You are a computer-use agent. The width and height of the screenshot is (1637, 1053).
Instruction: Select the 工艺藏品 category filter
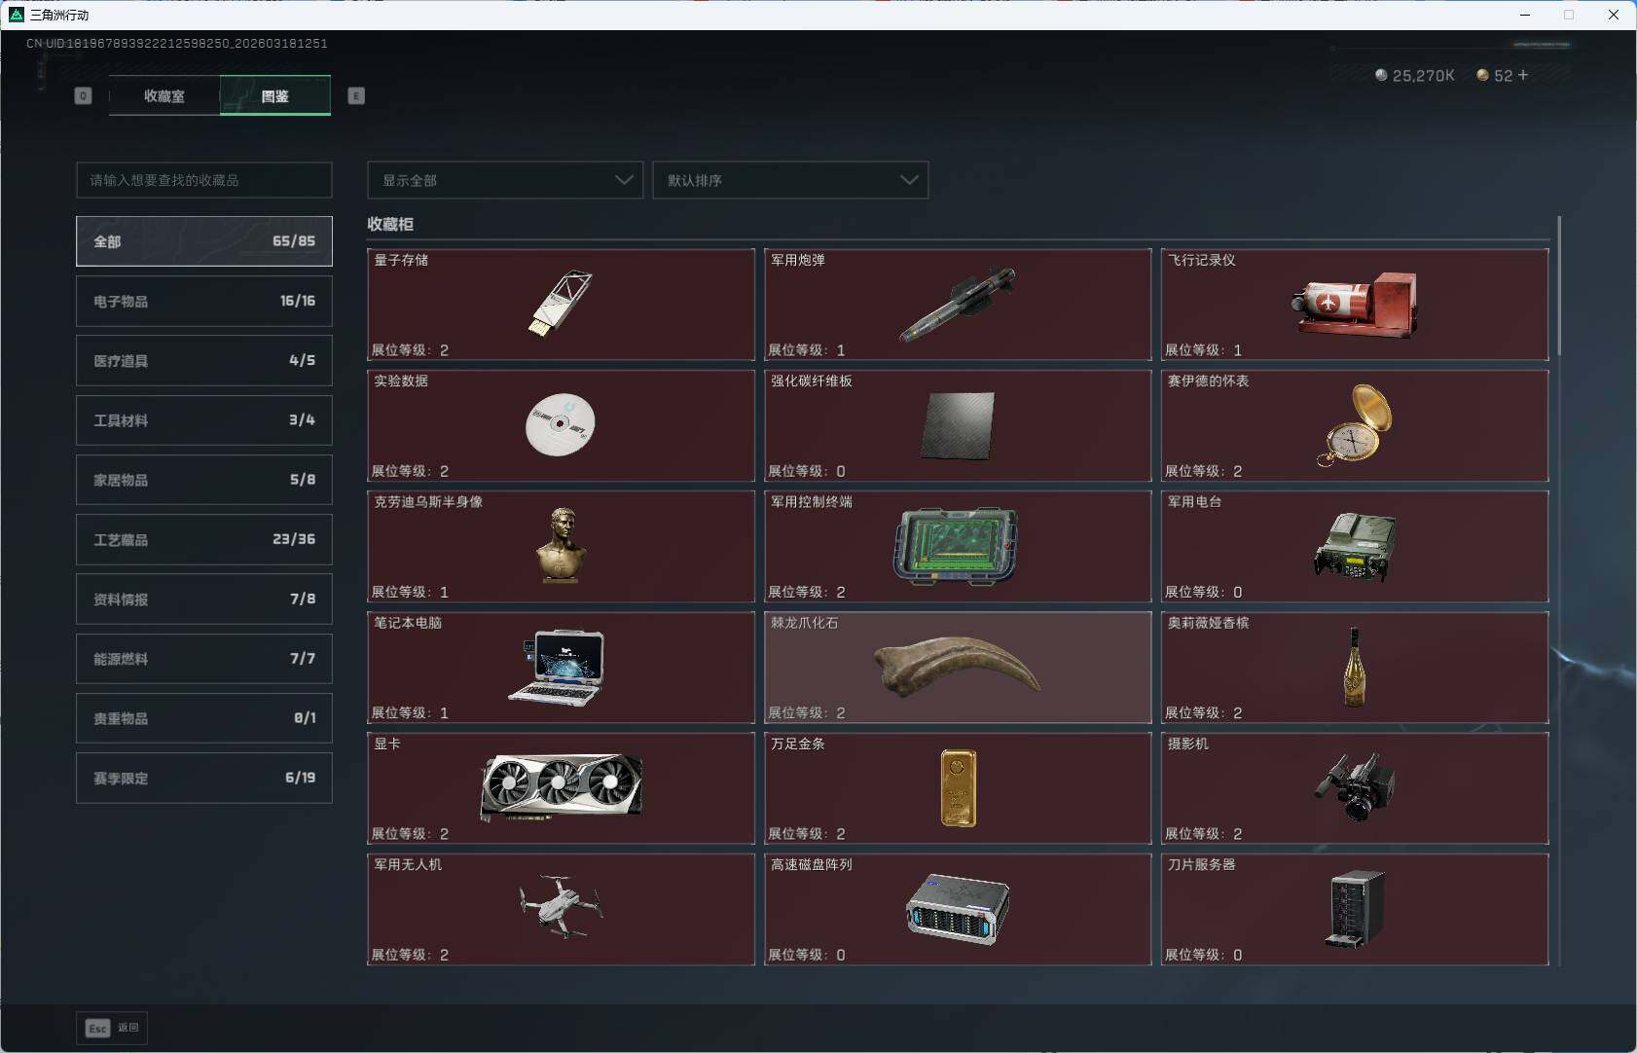point(204,539)
